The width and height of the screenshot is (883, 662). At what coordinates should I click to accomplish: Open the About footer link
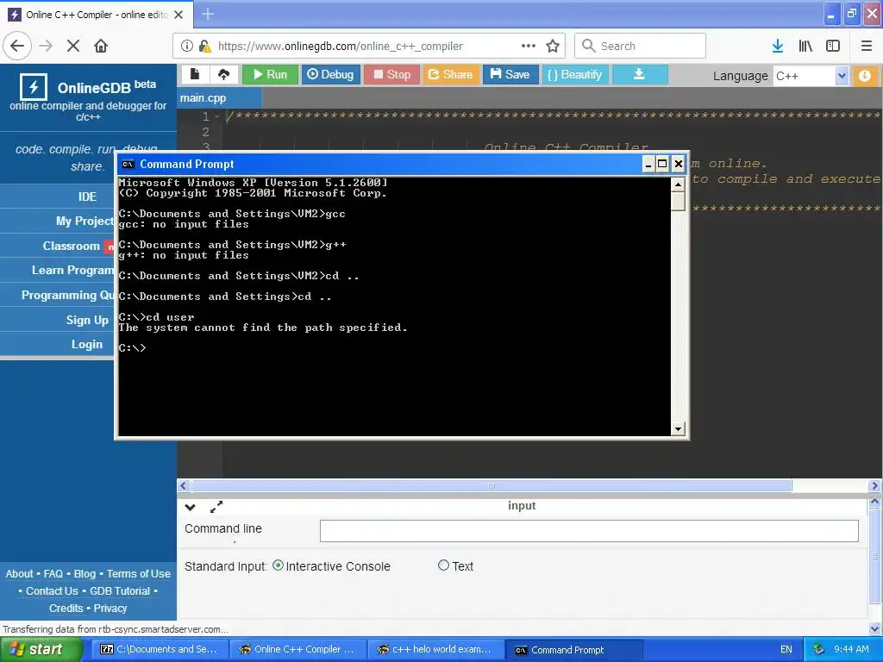click(19, 573)
